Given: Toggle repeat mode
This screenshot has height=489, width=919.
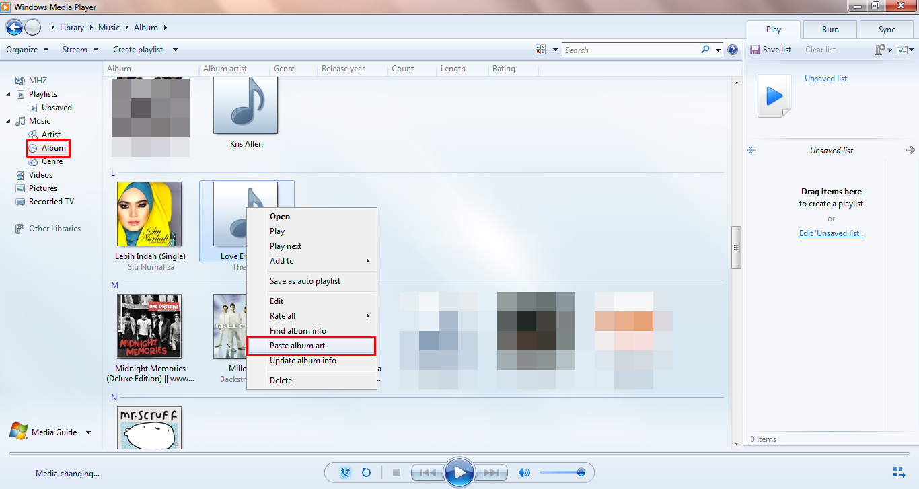Looking at the screenshot, I should [366, 473].
